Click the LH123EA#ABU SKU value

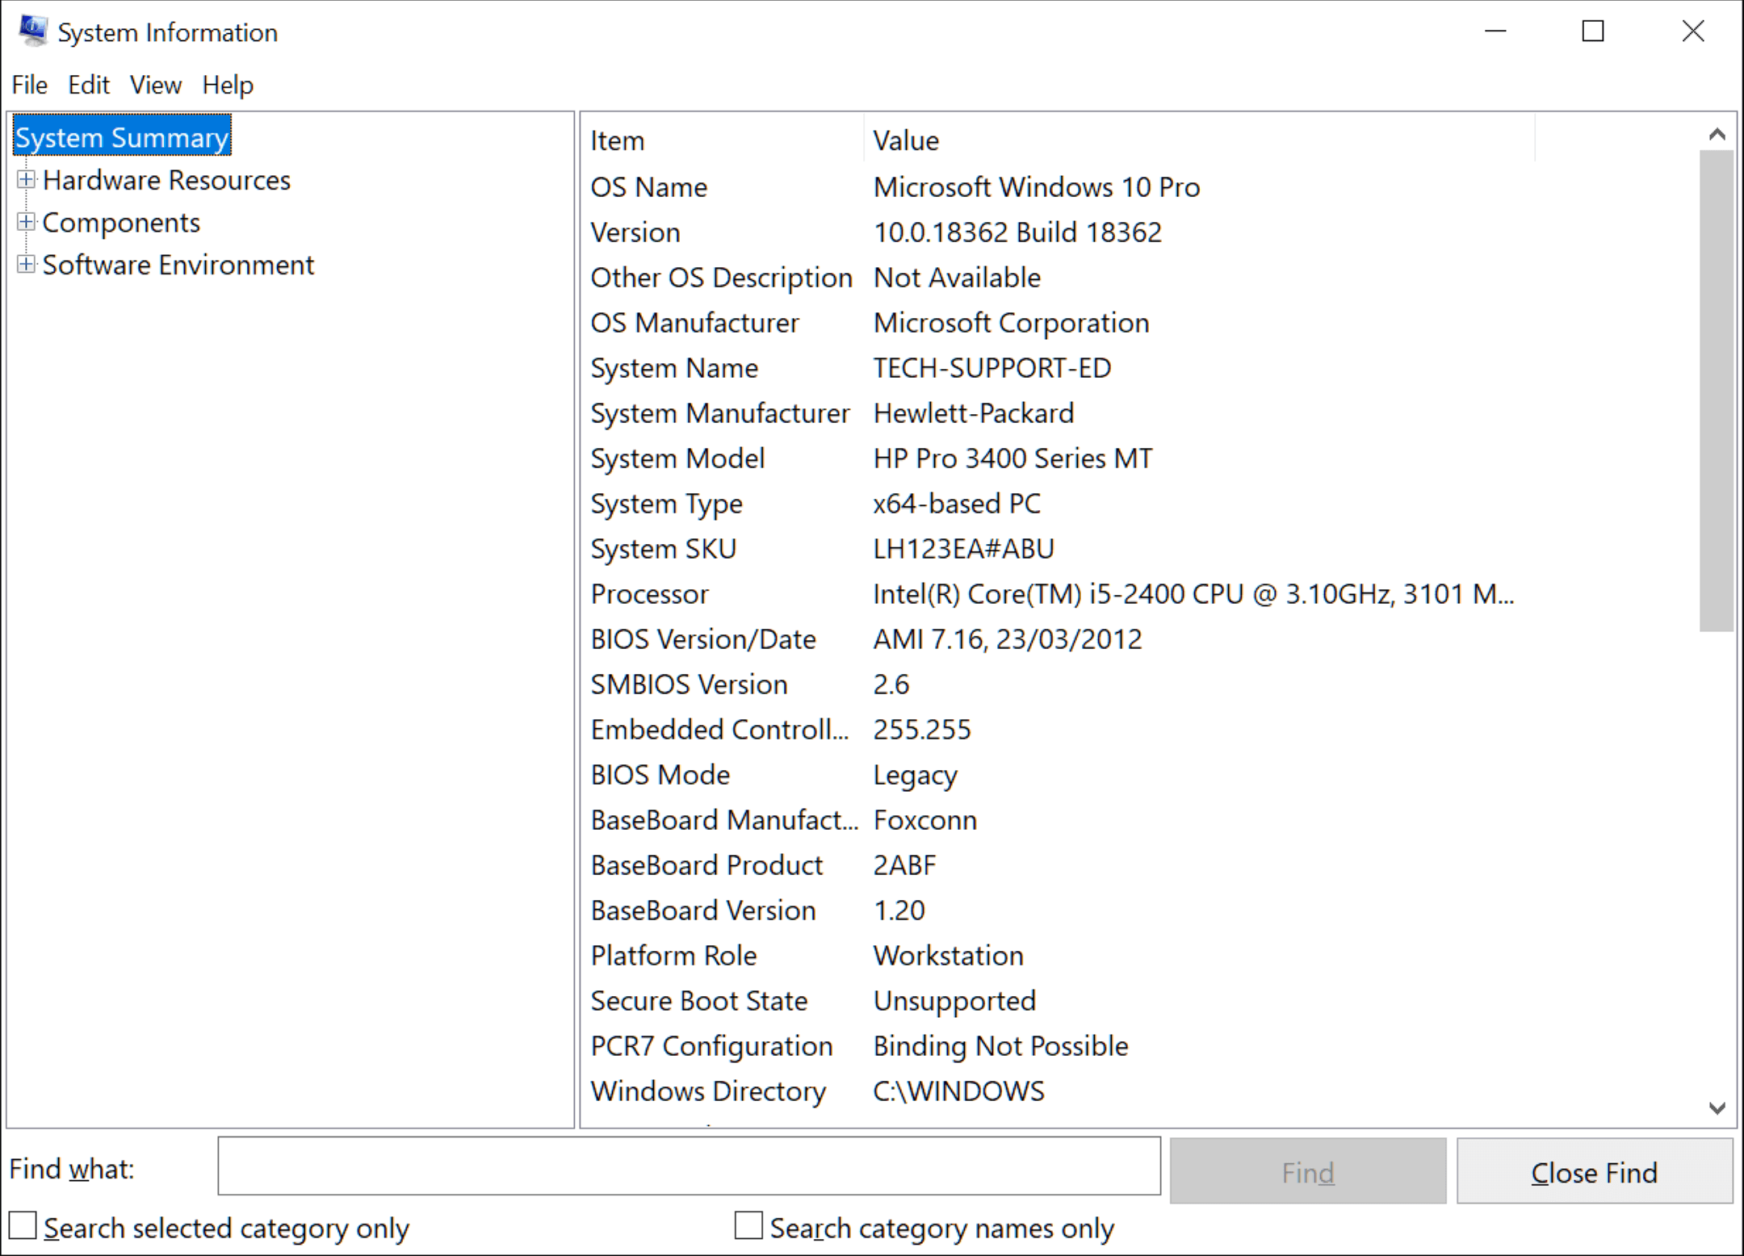tap(964, 549)
